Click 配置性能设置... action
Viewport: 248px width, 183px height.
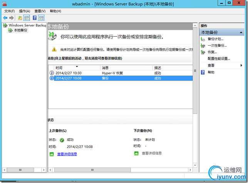pyautogui.click(x=219, y=59)
